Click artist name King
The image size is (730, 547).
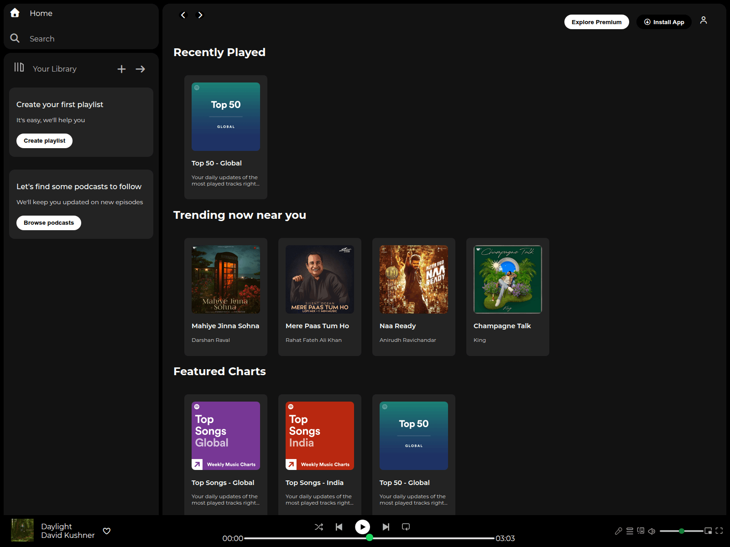pos(480,340)
